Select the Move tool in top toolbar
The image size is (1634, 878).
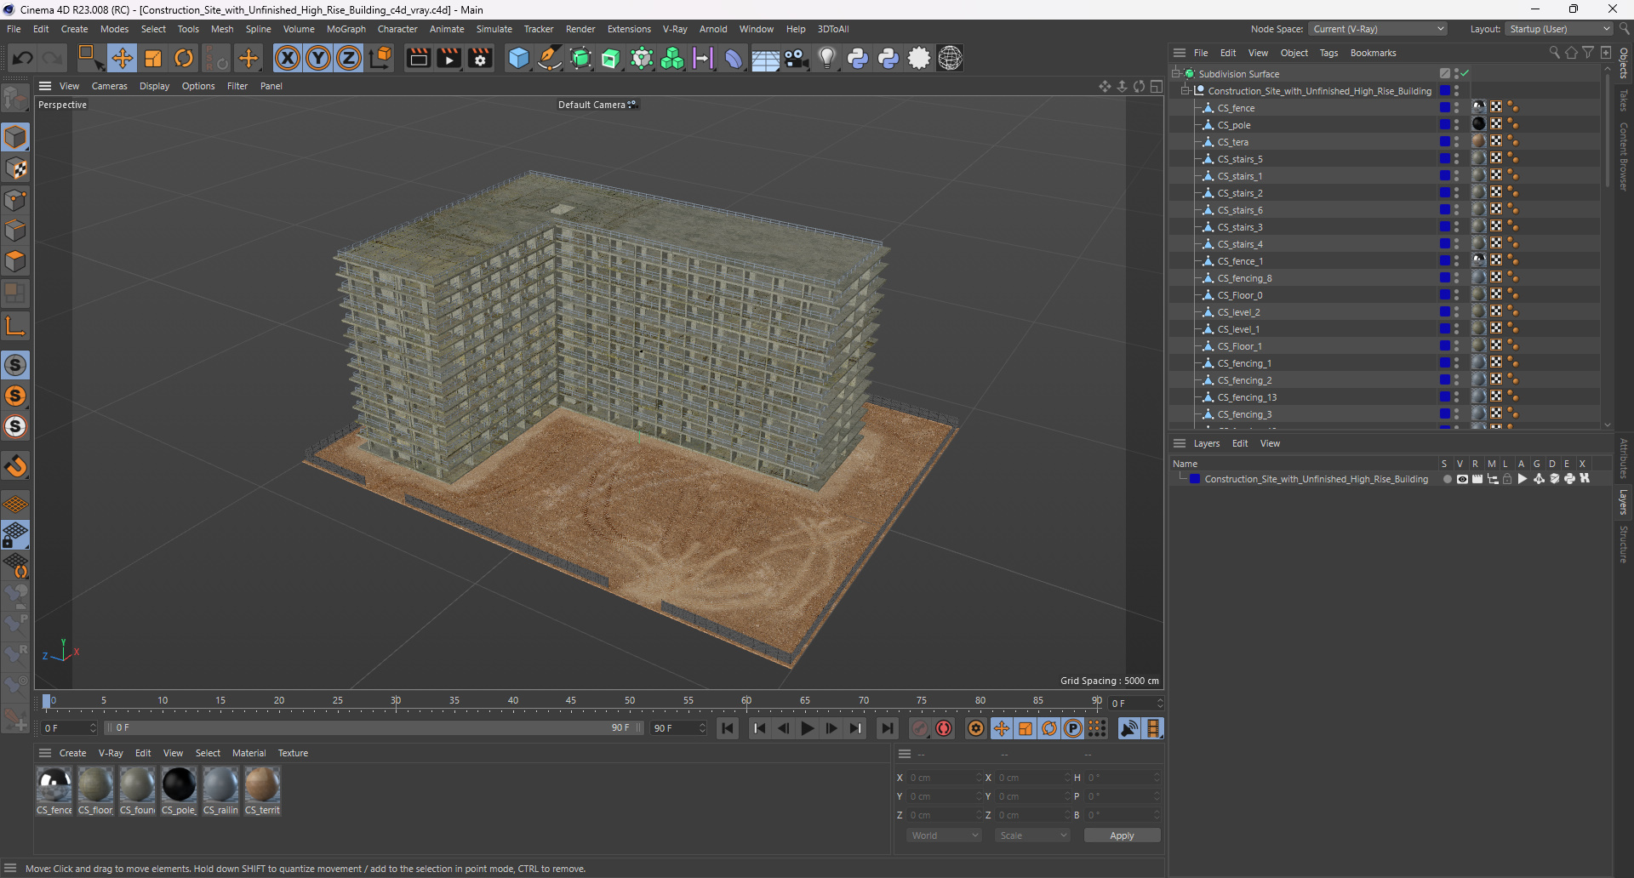122,58
